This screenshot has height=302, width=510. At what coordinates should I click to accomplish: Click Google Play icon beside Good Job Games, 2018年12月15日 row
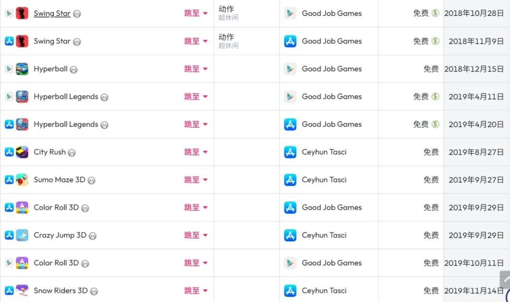click(290, 69)
